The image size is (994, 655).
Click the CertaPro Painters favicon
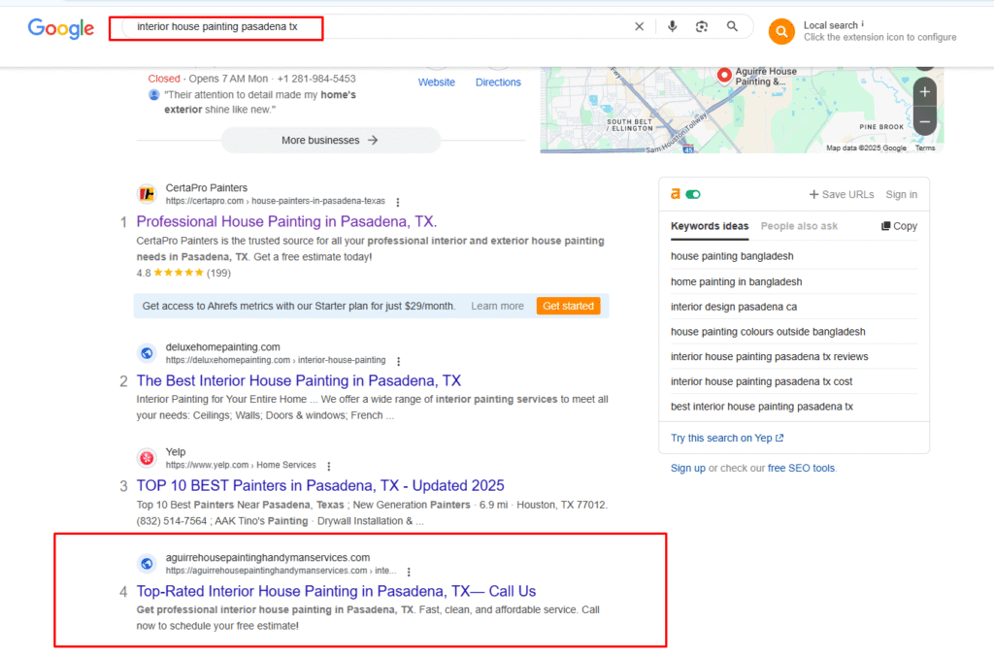pos(148,194)
